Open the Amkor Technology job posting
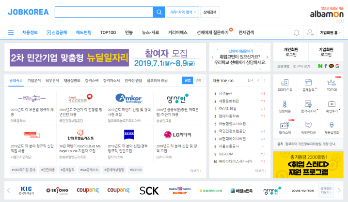The height and width of the screenshot is (202, 348). coord(129,108)
